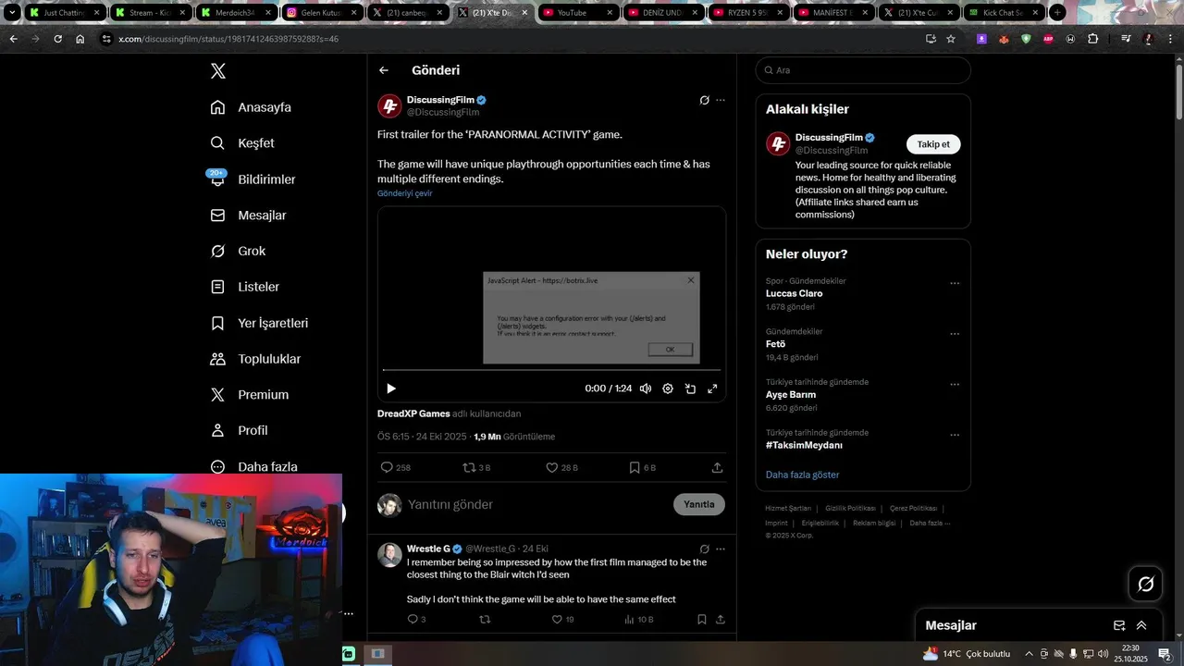This screenshot has height=666, width=1184.
Task: Reload the page
Action: pos(57,39)
